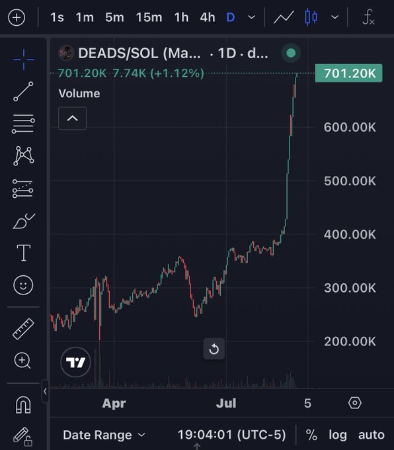
Task: Choose the line chart style icon
Action: 284,17
